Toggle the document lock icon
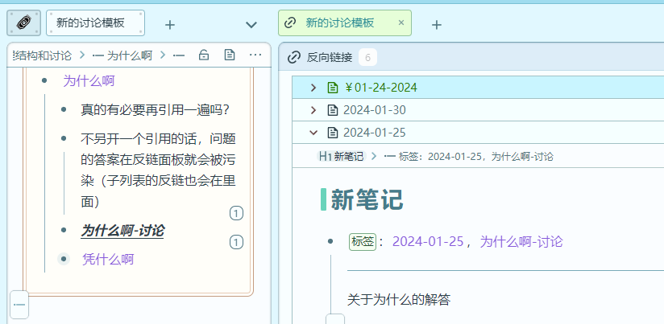The height and width of the screenshot is (324, 664). click(x=204, y=55)
